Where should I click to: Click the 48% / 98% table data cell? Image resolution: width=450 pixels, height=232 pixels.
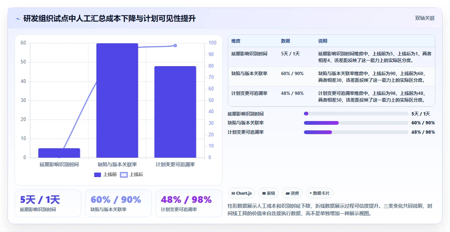tap(292, 93)
